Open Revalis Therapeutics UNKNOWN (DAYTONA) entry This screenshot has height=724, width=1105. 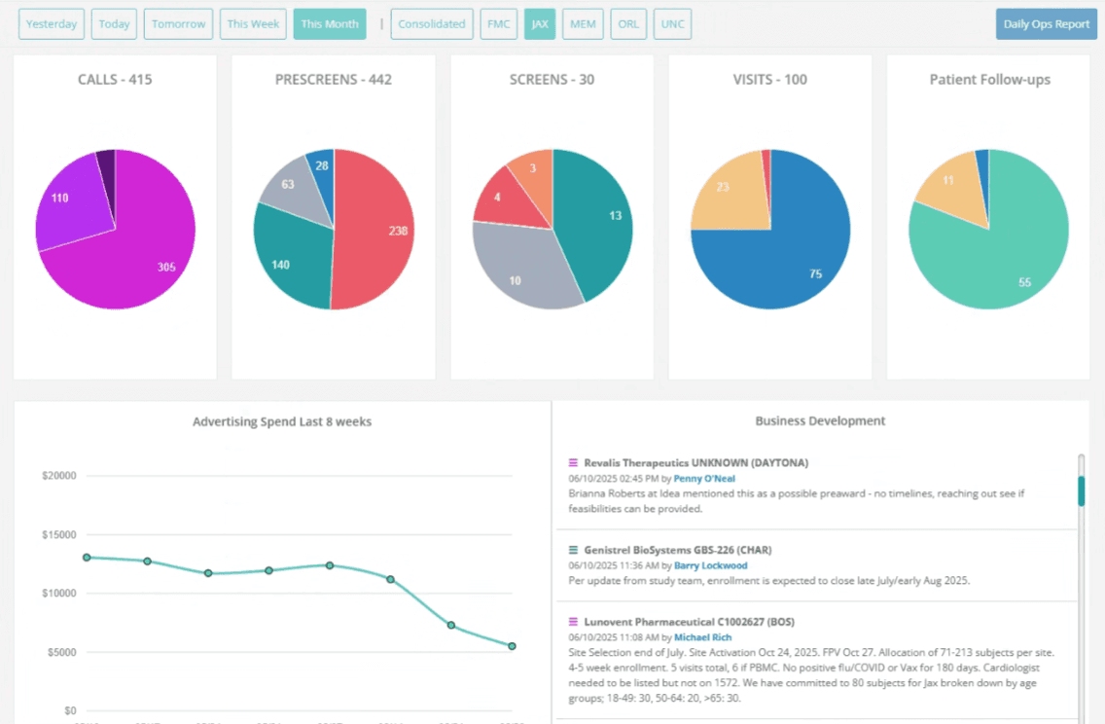tap(696, 463)
